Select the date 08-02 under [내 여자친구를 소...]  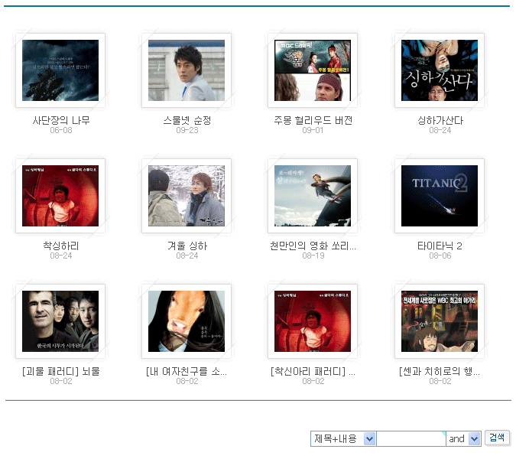[187, 381]
